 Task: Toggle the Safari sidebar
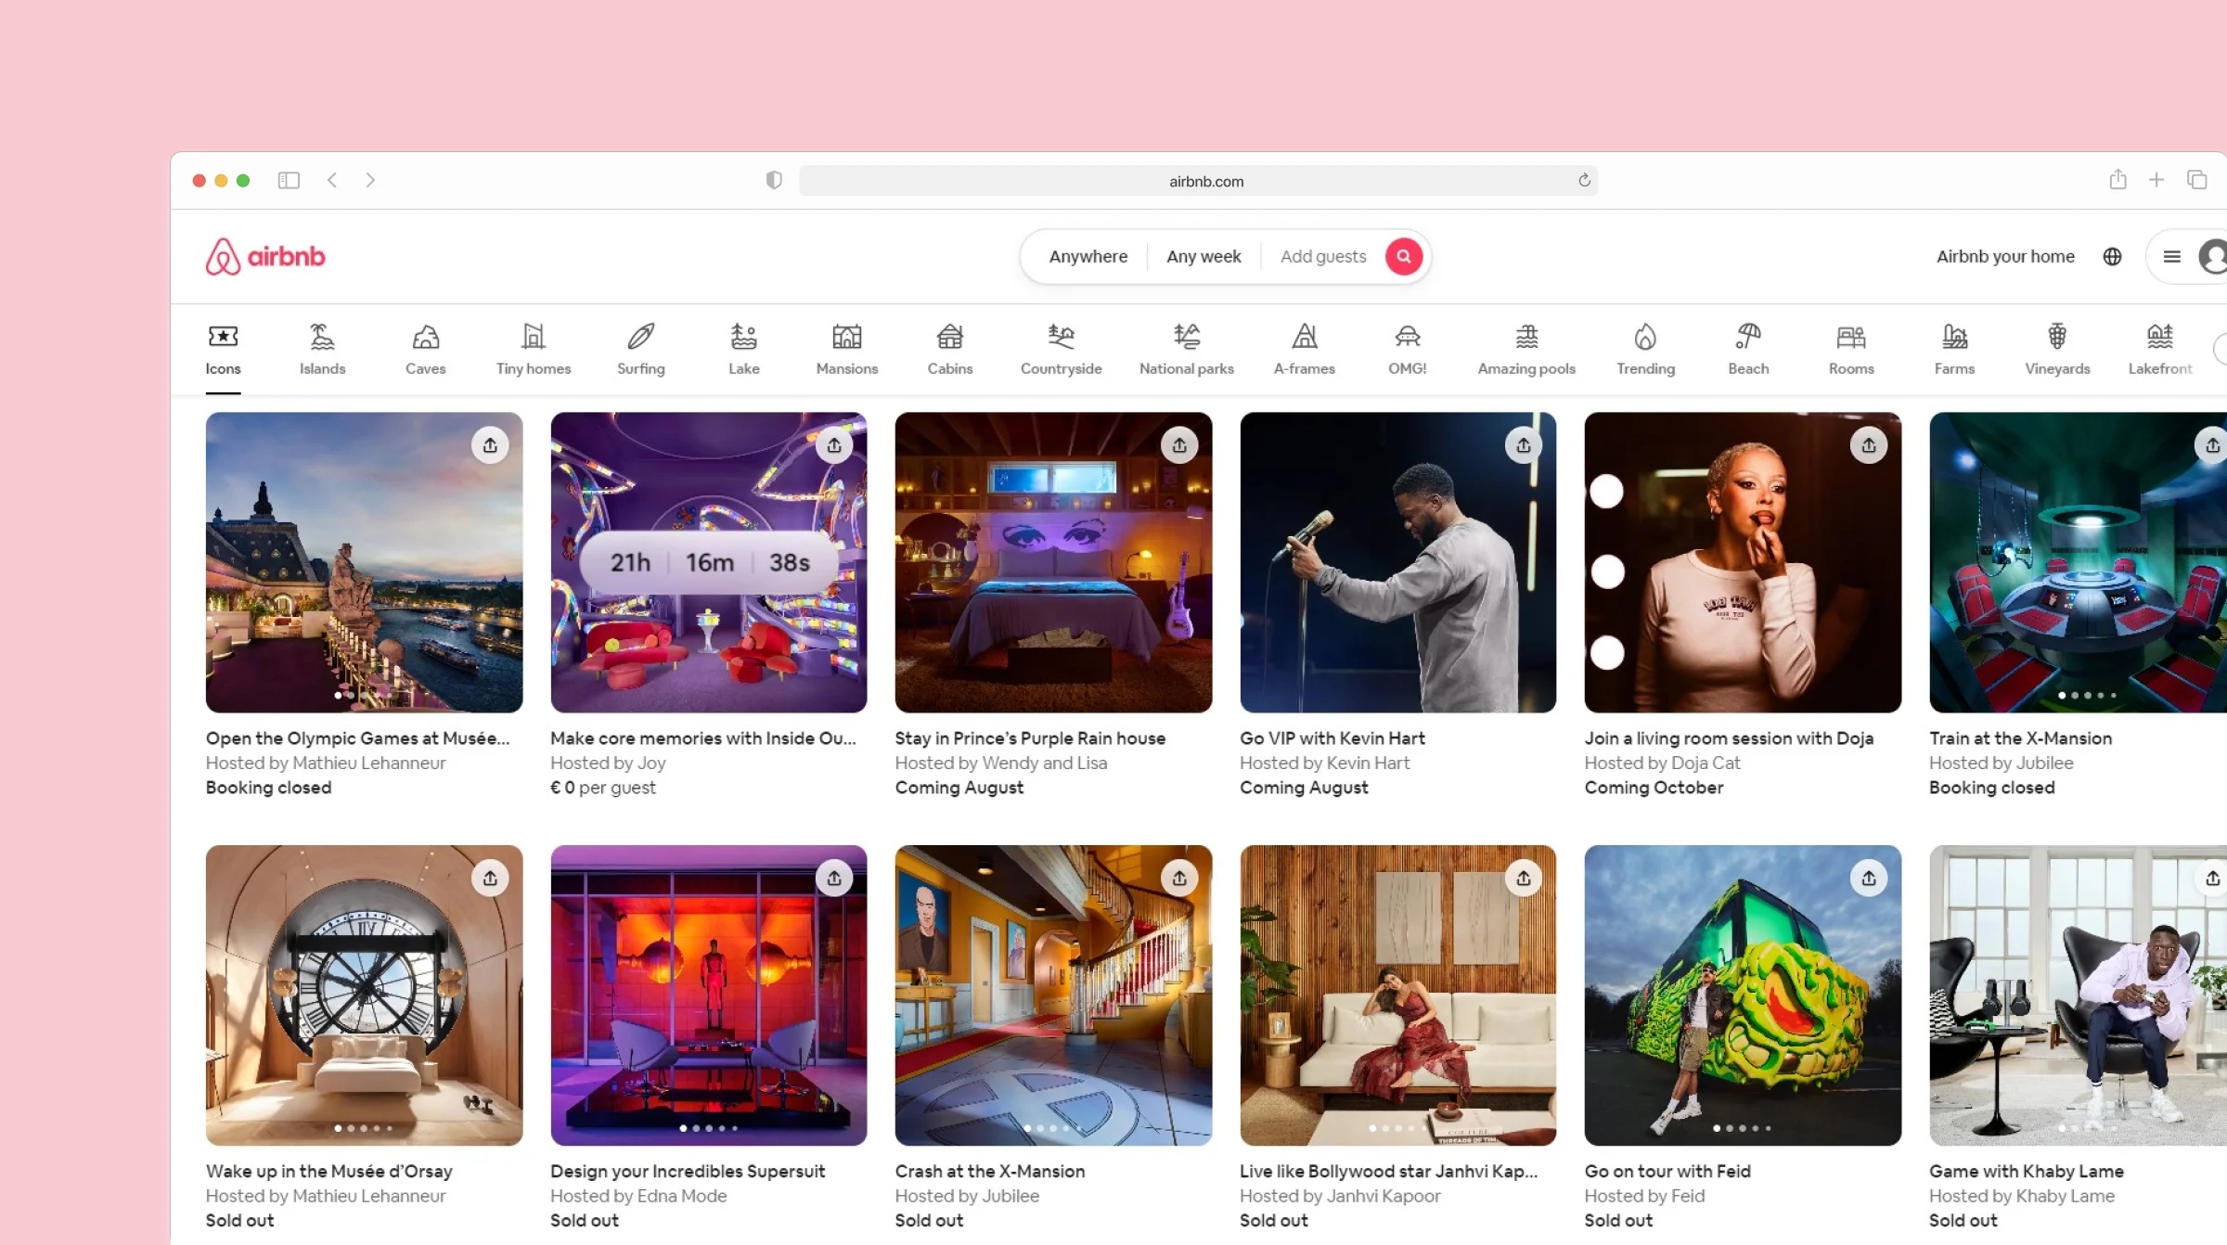pos(289,180)
